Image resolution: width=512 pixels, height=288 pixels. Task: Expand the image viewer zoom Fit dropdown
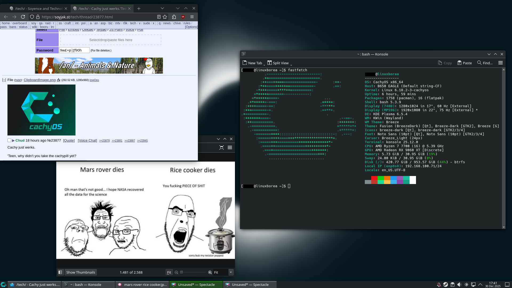[x=231, y=272]
